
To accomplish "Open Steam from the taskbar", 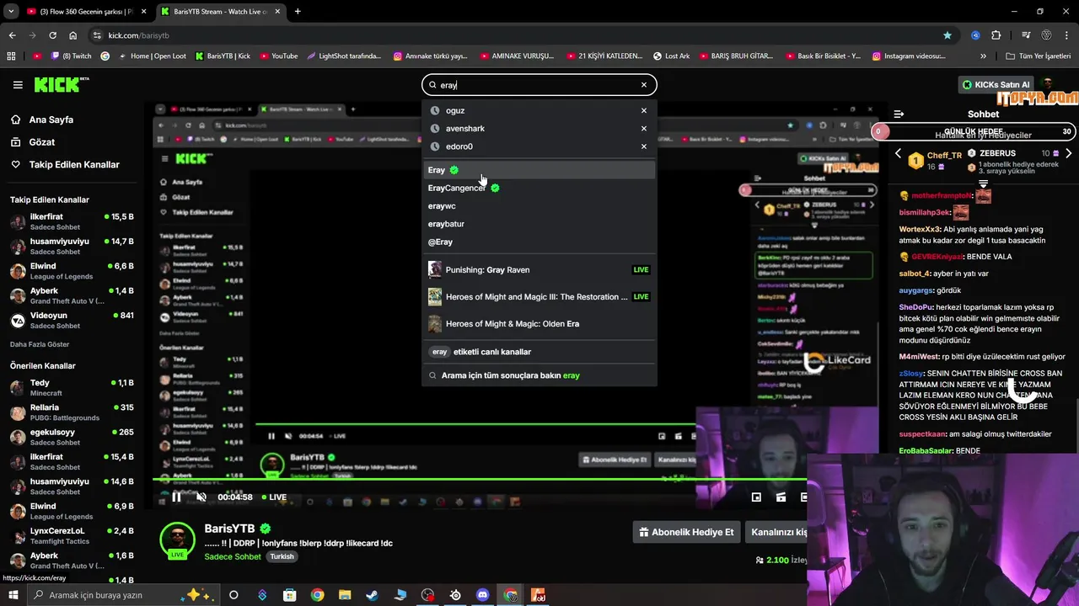I will coord(372,595).
